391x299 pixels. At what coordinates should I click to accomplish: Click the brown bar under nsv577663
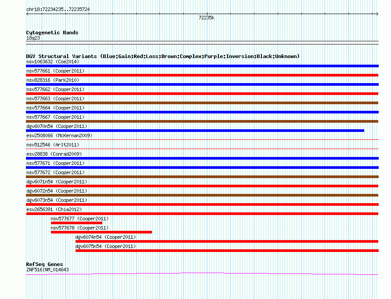click(202, 103)
